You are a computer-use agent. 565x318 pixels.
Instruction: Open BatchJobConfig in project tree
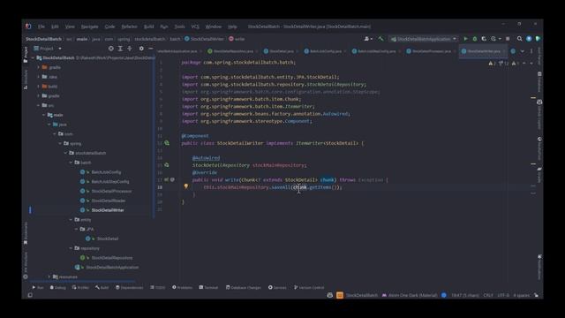tap(106, 172)
